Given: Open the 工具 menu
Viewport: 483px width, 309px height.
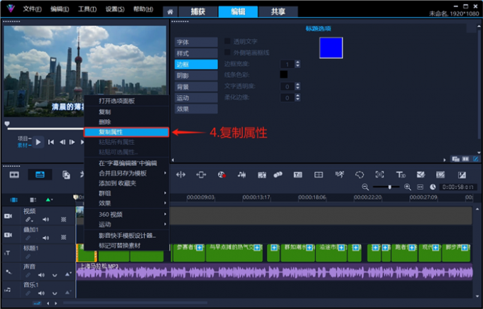Looking at the screenshot, I should (x=87, y=9).
